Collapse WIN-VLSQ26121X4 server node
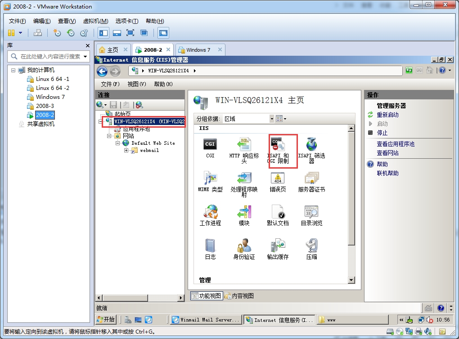This screenshot has width=459, height=339. tap(100, 121)
